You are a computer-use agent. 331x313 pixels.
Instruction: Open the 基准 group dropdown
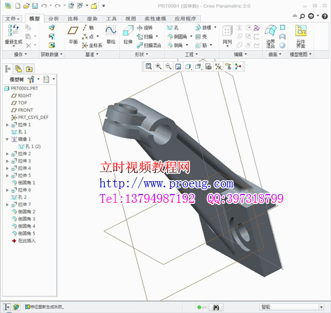(x=92, y=55)
